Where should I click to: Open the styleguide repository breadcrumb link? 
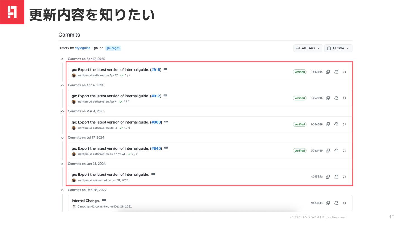[x=83, y=48]
